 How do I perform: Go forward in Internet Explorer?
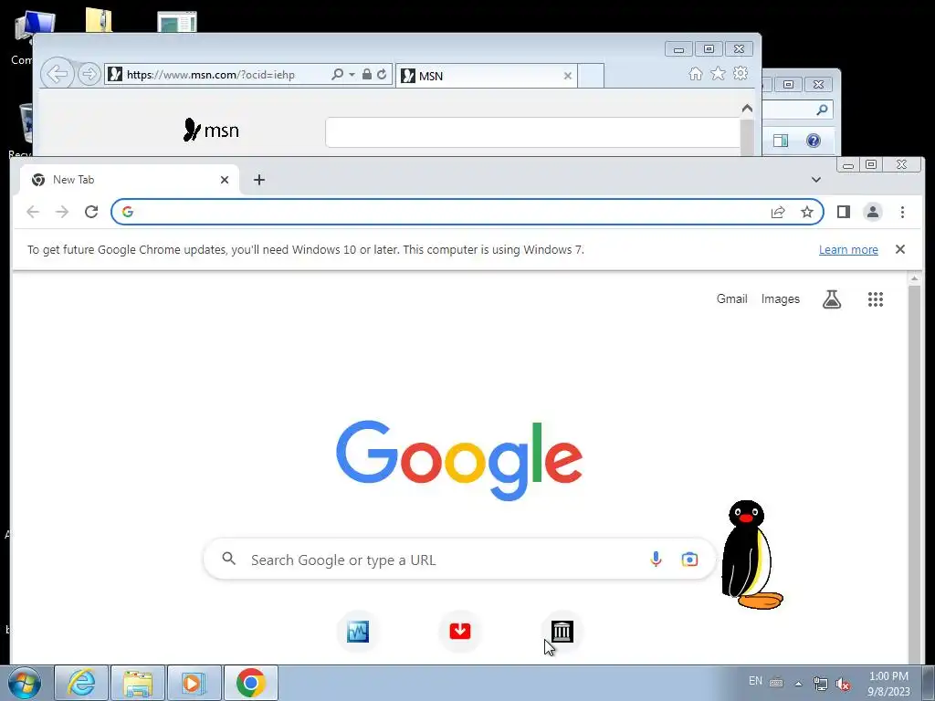89,75
